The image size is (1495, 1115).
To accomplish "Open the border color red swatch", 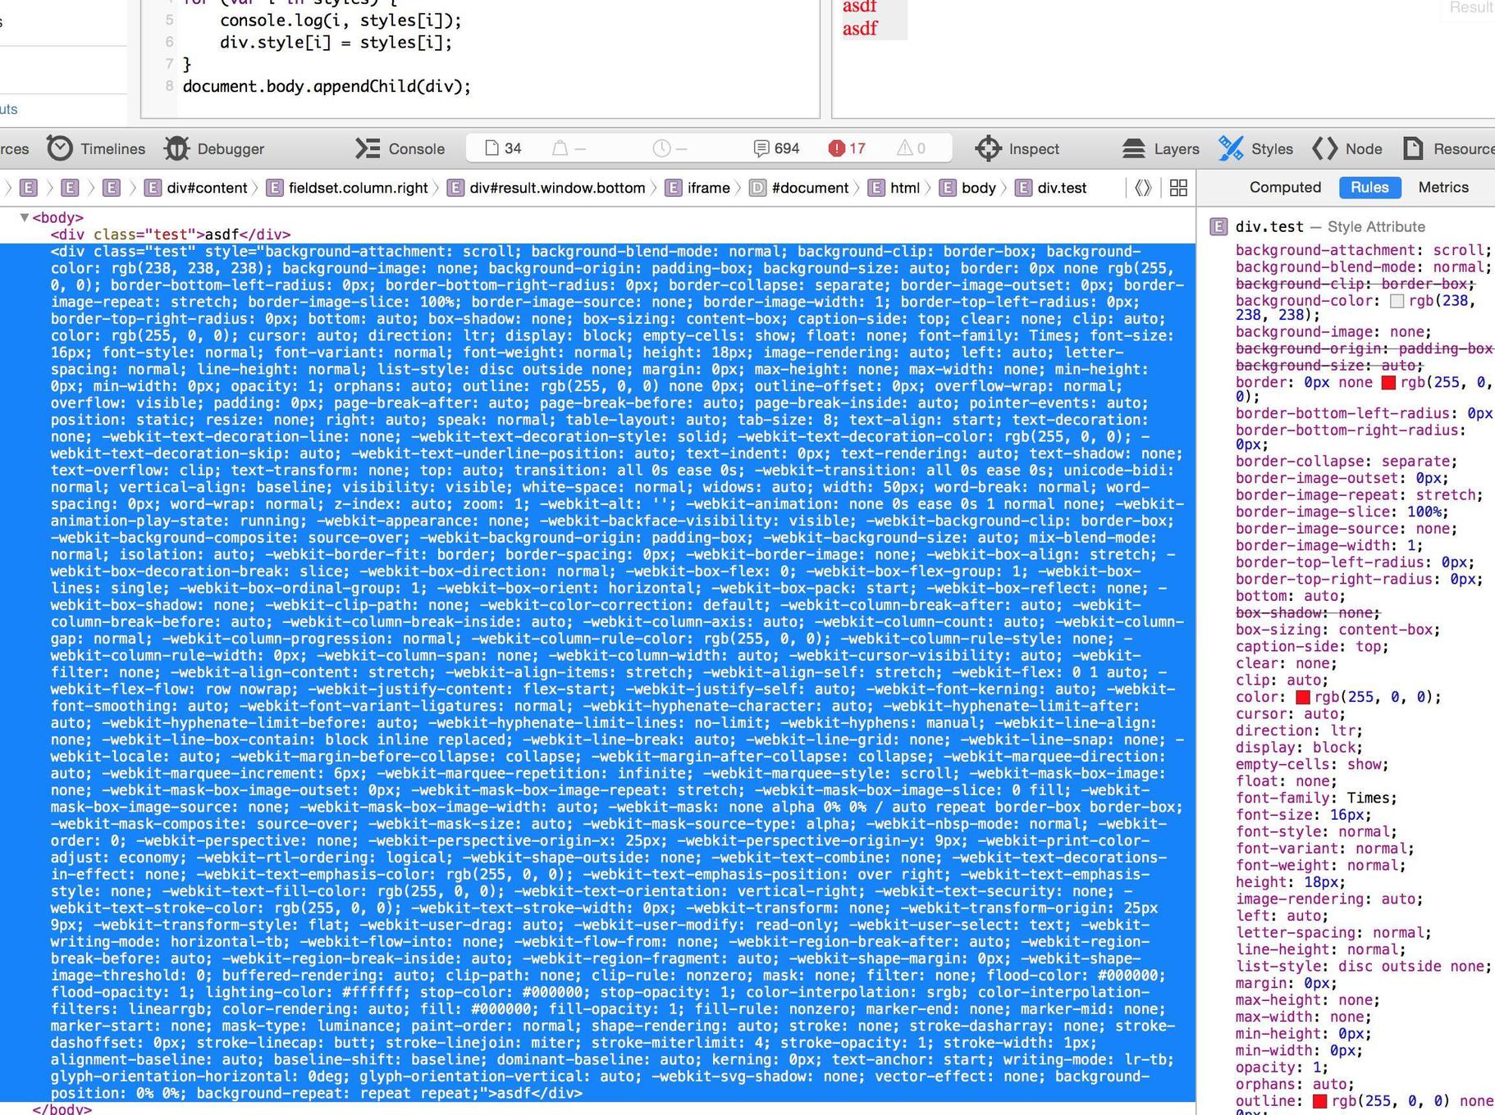I will click(1388, 382).
